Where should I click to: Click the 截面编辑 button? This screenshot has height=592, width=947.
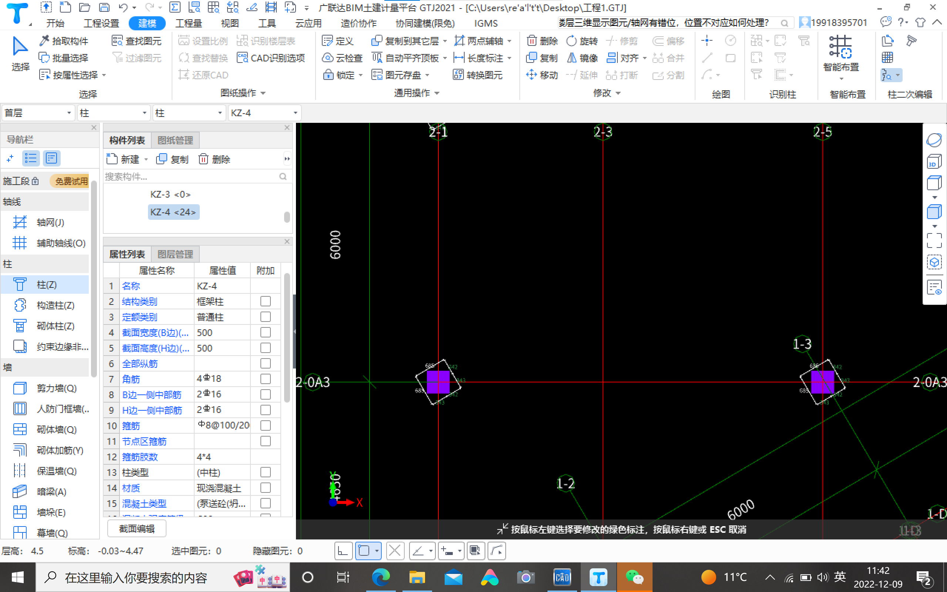point(137,529)
